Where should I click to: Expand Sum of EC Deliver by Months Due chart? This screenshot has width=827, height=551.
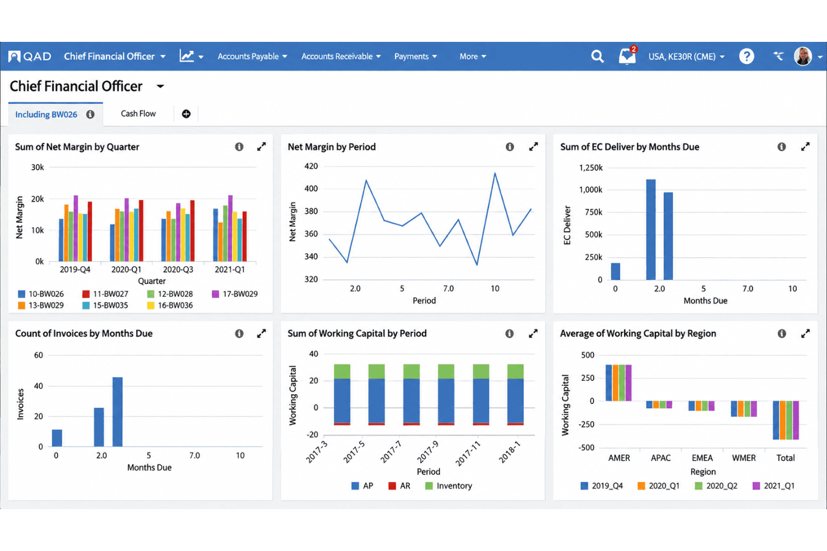[805, 147]
